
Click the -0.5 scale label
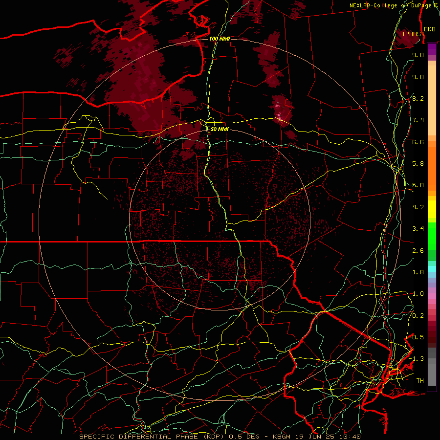click(x=417, y=337)
